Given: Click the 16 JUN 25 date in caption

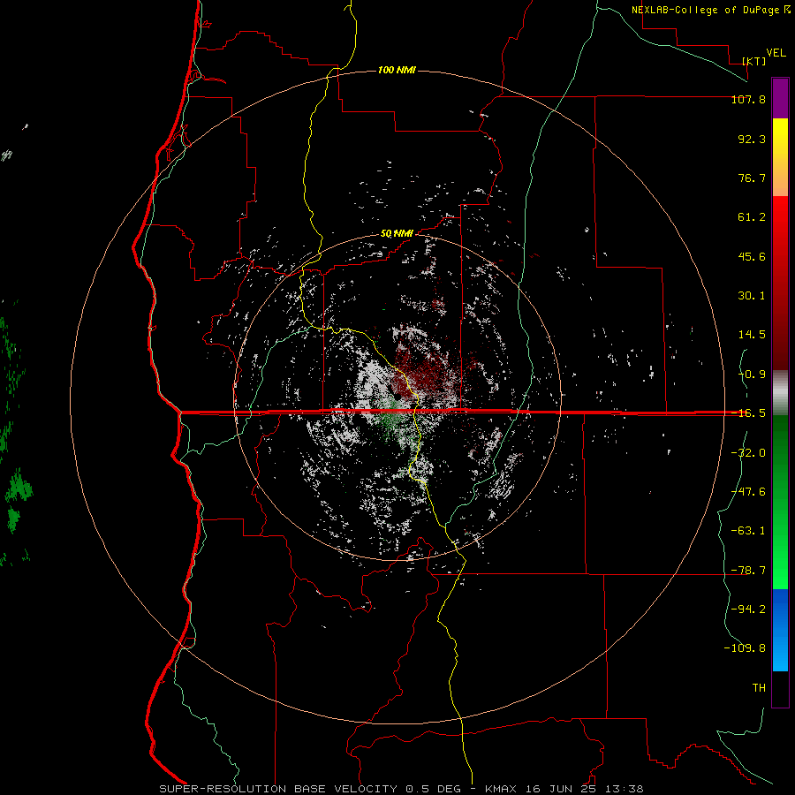Looking at the screenshot, I should pos(559,789).
